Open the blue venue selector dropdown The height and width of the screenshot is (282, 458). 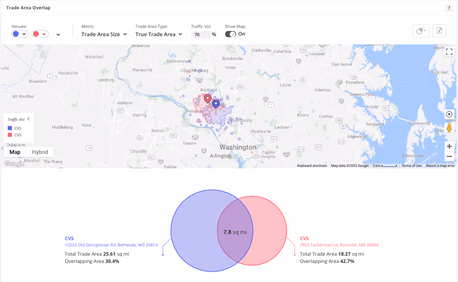[20, 34]
